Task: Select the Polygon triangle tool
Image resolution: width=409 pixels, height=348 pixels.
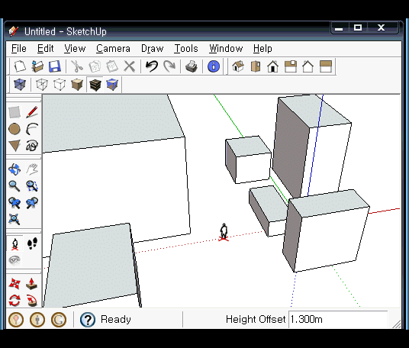Action: click(14, 146)
